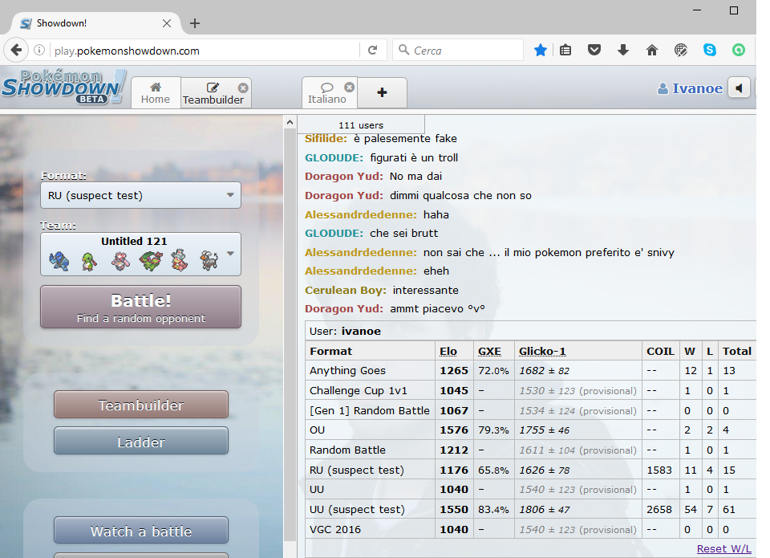Click the Cerca search field
Viewport: 770px width, 558px height.
pos(458,50)
